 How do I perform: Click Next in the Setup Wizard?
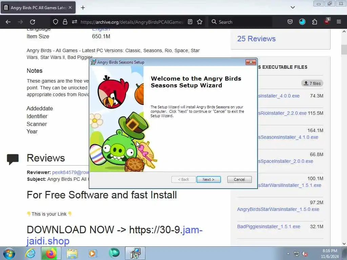click(208, 179)
